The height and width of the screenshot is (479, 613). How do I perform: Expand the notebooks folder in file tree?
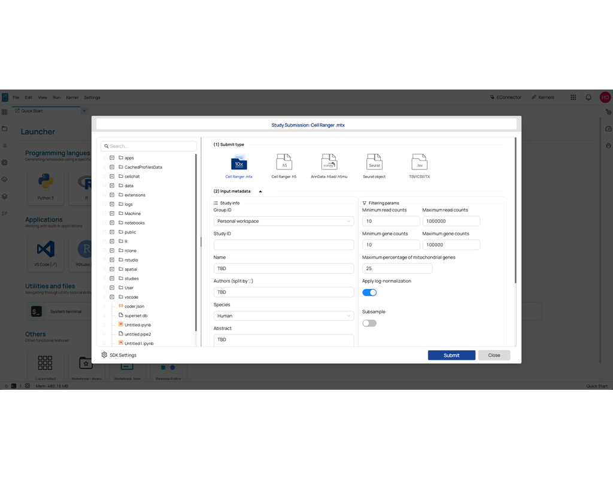[x=112, y=223]
